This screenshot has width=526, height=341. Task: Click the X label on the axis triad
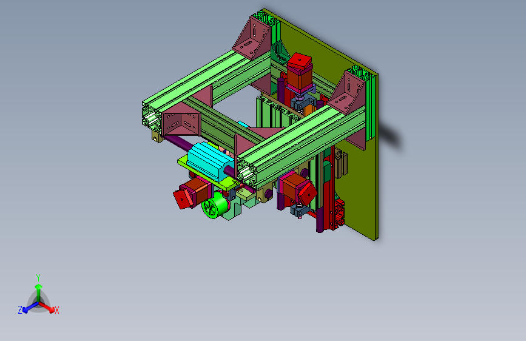(56, 311)
